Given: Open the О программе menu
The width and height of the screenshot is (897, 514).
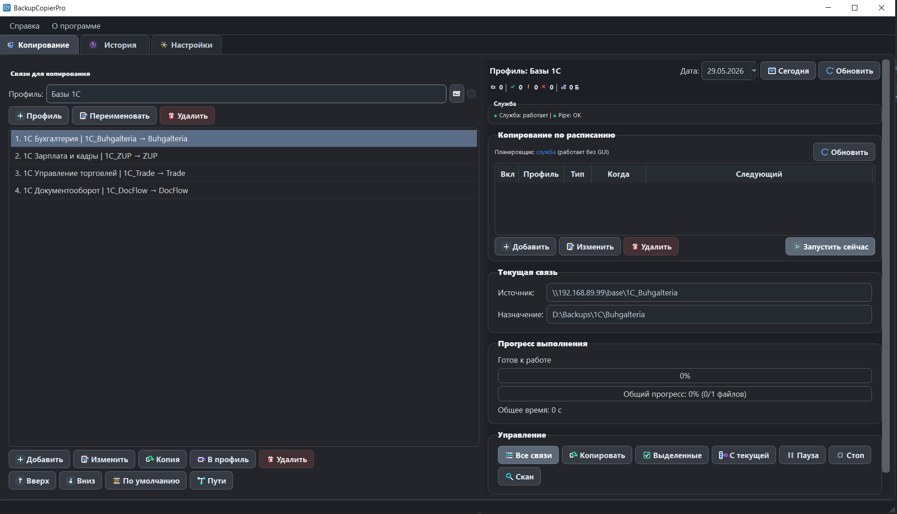Looking at the screenshot, I should point(76,26).
